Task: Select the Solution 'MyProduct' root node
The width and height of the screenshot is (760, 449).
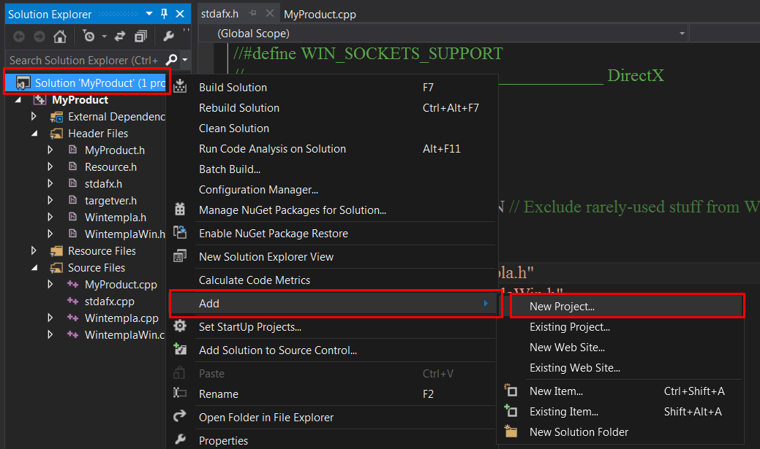Action: (87, 82)
